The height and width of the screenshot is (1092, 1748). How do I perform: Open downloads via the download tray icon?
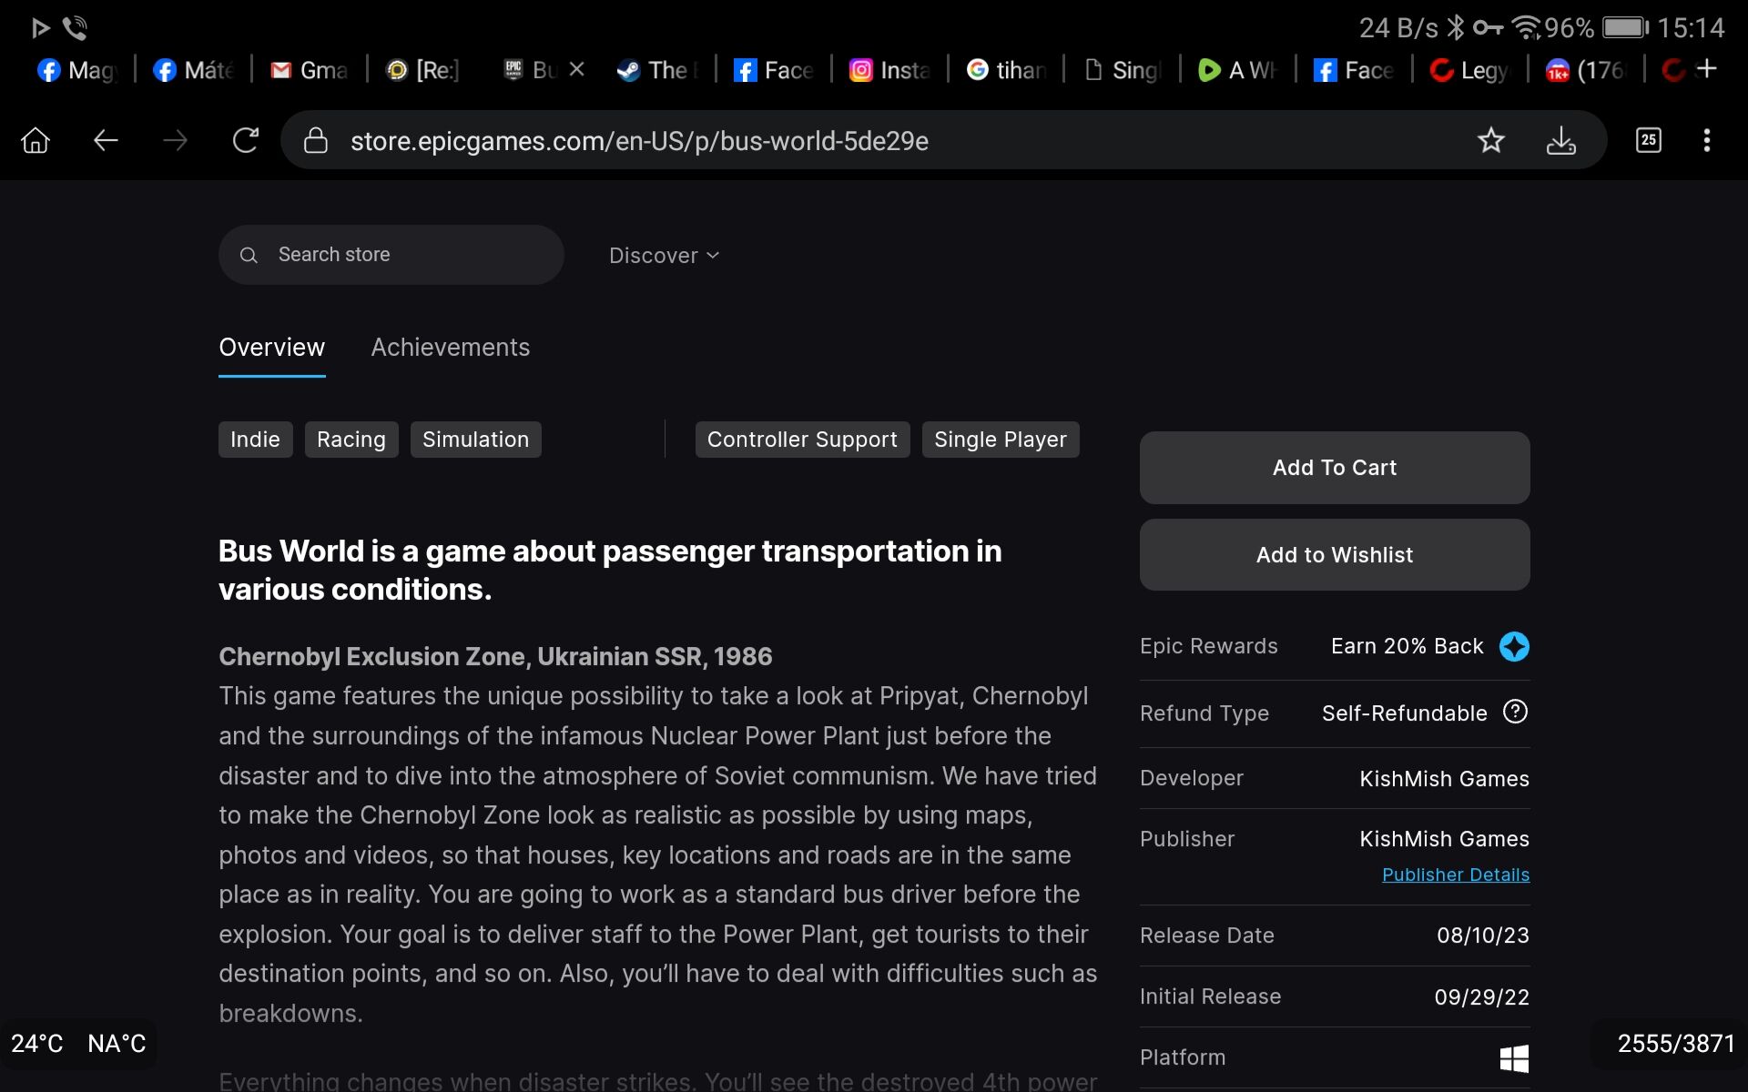[1560, 141]
